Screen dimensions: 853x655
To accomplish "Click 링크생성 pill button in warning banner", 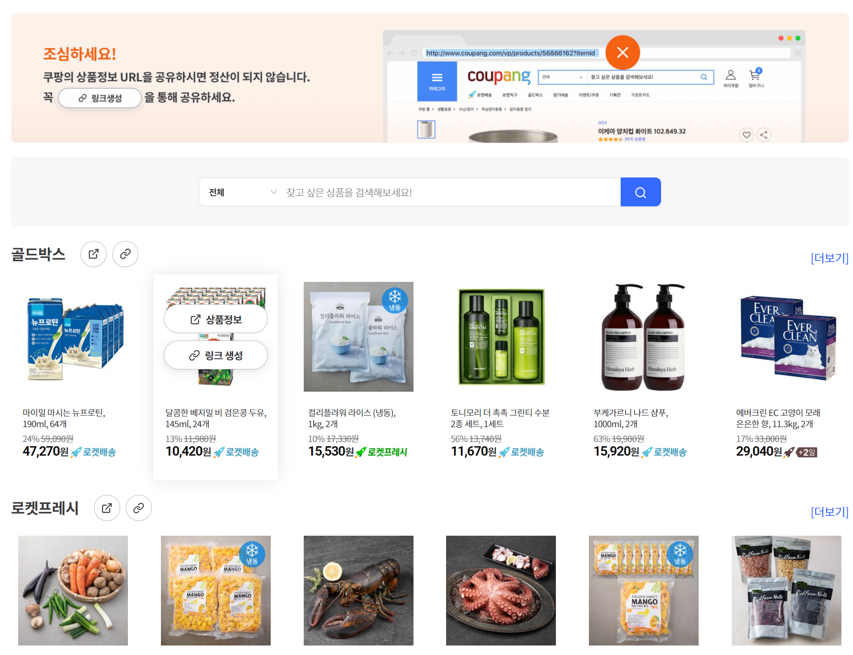I will [100, 98].
